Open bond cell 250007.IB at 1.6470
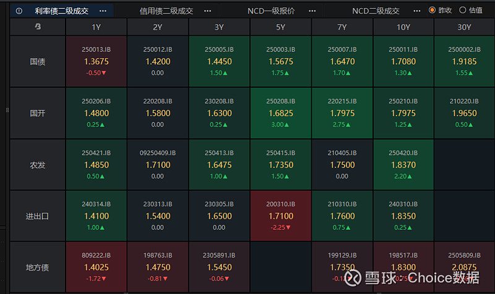Screen dimensions: 495x294 342,61
